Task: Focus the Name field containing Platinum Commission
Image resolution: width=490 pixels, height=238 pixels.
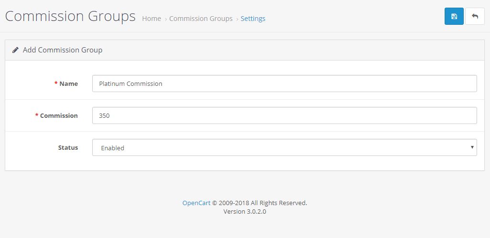Action: (284, 83)
